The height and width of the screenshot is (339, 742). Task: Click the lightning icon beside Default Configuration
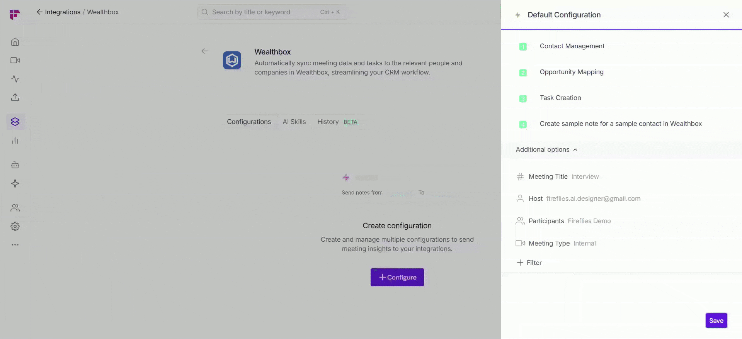pyautogui.click(x=518, y=15)
